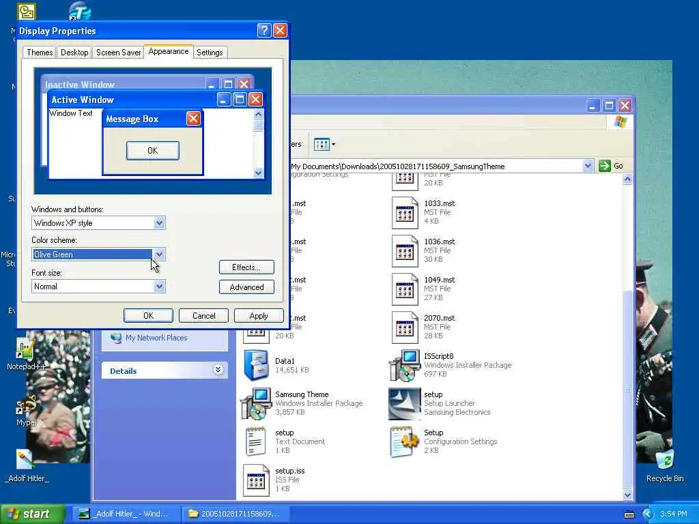Expand the Details panel chevron
Screen dimensions: 699x524
(x=218, y=370)
